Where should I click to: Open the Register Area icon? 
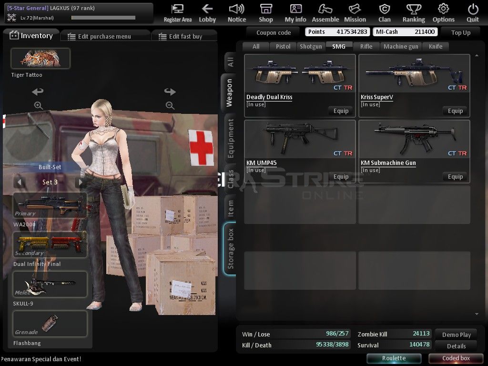[x=178, y=13]
